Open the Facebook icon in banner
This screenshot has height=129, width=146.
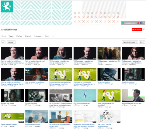click(x=141, y=23)
